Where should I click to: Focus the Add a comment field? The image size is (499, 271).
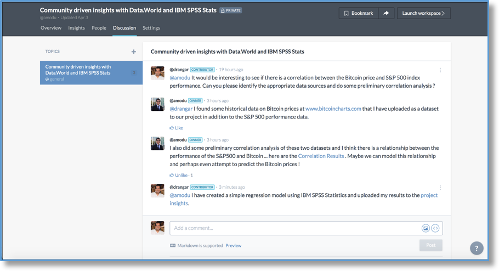306,228
